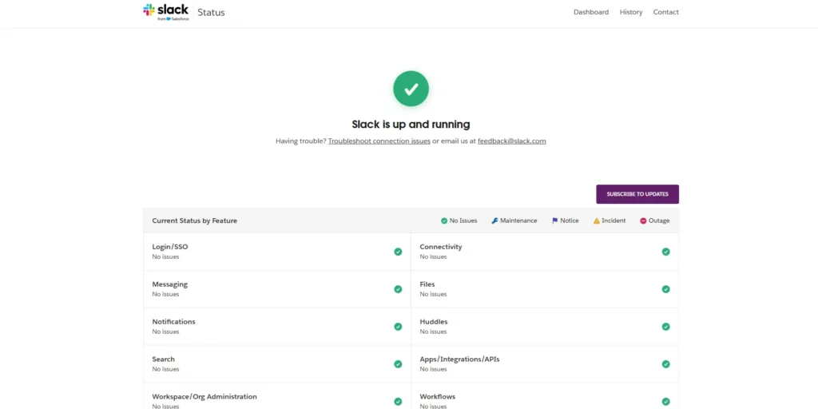818x409 pixels.
Task: Click the Login/SSO green status check icon
Action: click(x=398, y=252)
